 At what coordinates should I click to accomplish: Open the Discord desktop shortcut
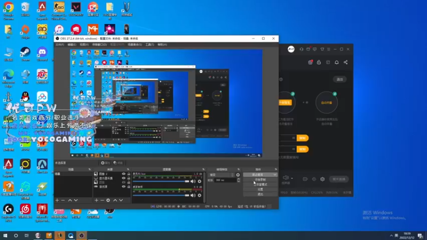click(42, 54)
